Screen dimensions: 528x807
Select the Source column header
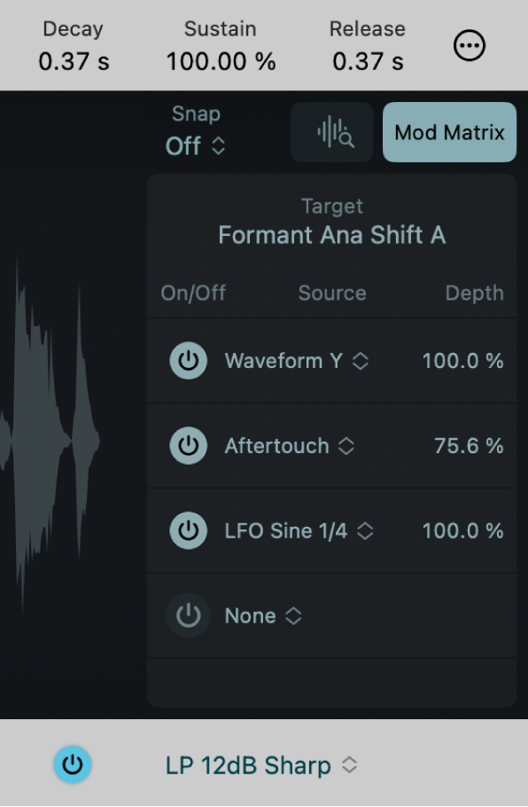click(x=331, y=293)
